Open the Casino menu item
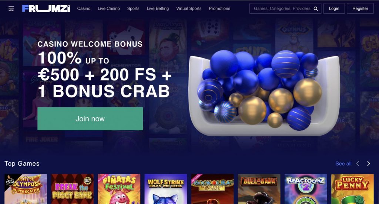Screen dimensions: 379x204 coord(84,8)
